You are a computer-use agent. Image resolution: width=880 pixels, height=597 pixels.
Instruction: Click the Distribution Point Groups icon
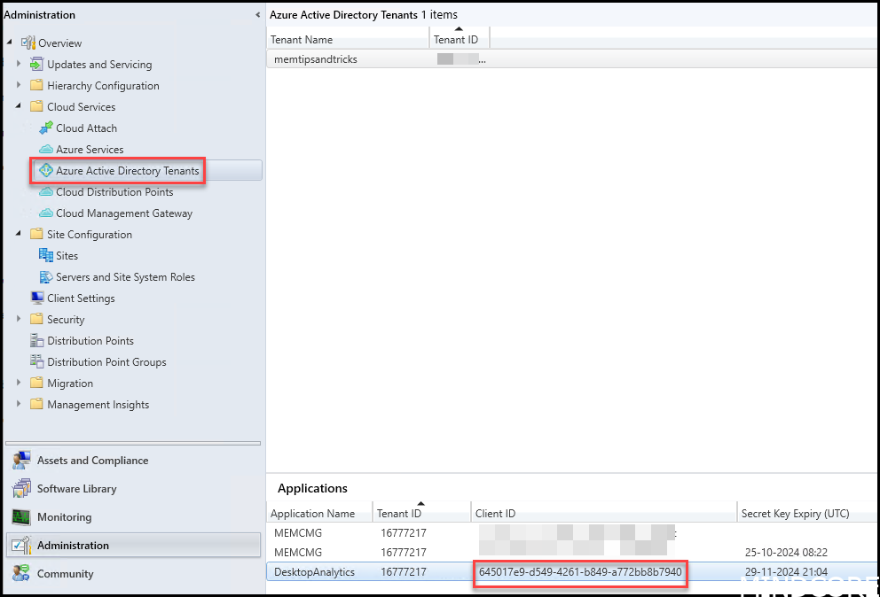(37, 361)
